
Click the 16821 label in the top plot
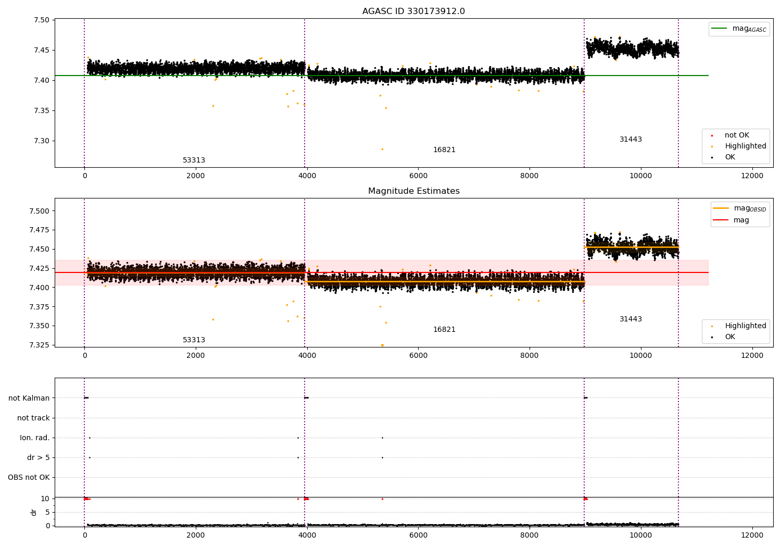[444, 150]
